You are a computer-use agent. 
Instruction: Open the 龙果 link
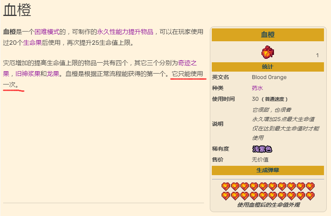(53, 74)
